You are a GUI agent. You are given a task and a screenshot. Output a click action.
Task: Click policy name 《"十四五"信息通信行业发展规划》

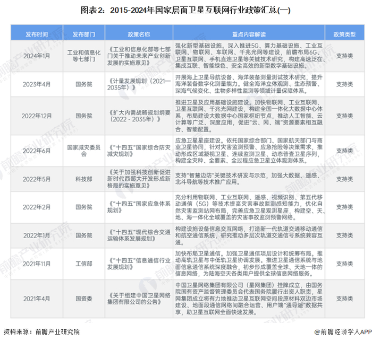(139, 264)
